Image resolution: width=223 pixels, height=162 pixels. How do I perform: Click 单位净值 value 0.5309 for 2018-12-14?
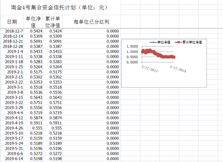point(33,36)
